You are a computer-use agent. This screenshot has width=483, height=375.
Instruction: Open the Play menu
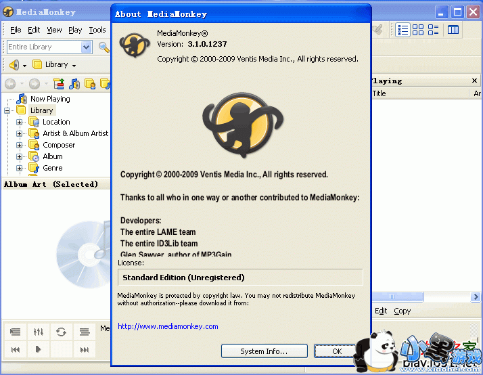75,30
